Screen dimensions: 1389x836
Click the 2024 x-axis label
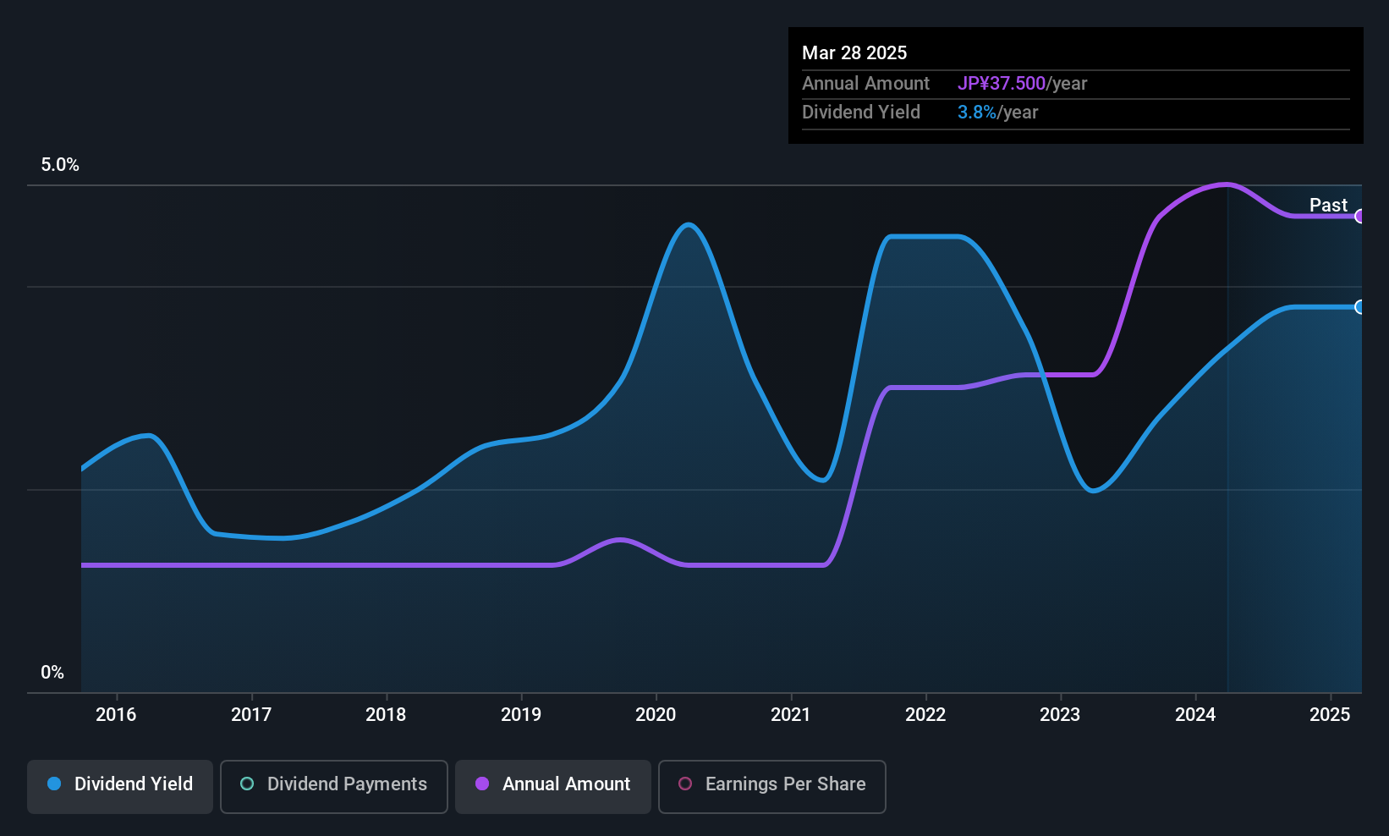point(1195,715)
